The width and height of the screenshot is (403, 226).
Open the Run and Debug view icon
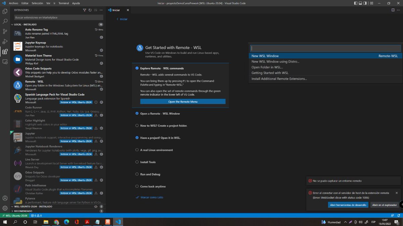[x=5, y=42]
